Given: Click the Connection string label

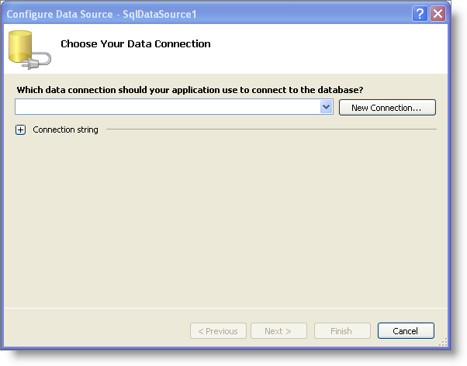Looking at the screenshot, I should [65, 130].
